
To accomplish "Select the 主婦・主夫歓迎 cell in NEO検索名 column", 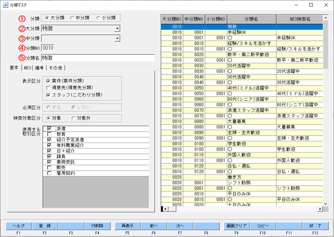I will click(300, 138).
